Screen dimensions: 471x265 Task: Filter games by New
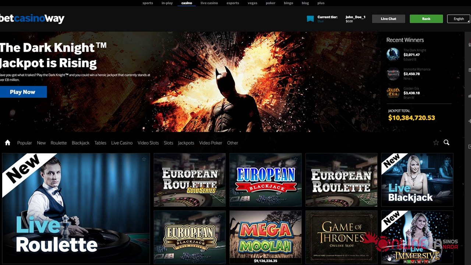[41, 143]
